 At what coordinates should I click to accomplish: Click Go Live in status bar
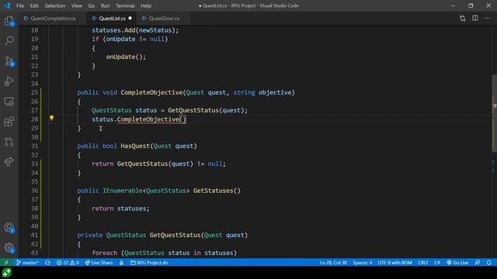[x=457, y=263]
